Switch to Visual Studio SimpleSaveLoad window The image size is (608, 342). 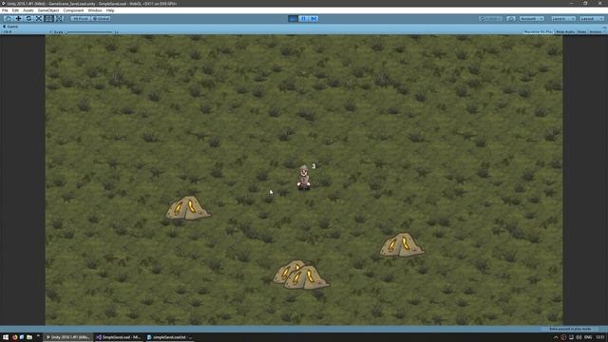pos(119,337)
